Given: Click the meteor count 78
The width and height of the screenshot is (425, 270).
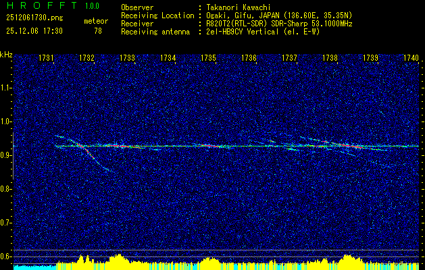Looking at the screenshot, I should (98, 31).
